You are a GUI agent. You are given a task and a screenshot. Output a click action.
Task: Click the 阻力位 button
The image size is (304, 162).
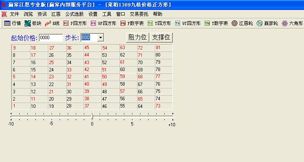pos(137,37)
